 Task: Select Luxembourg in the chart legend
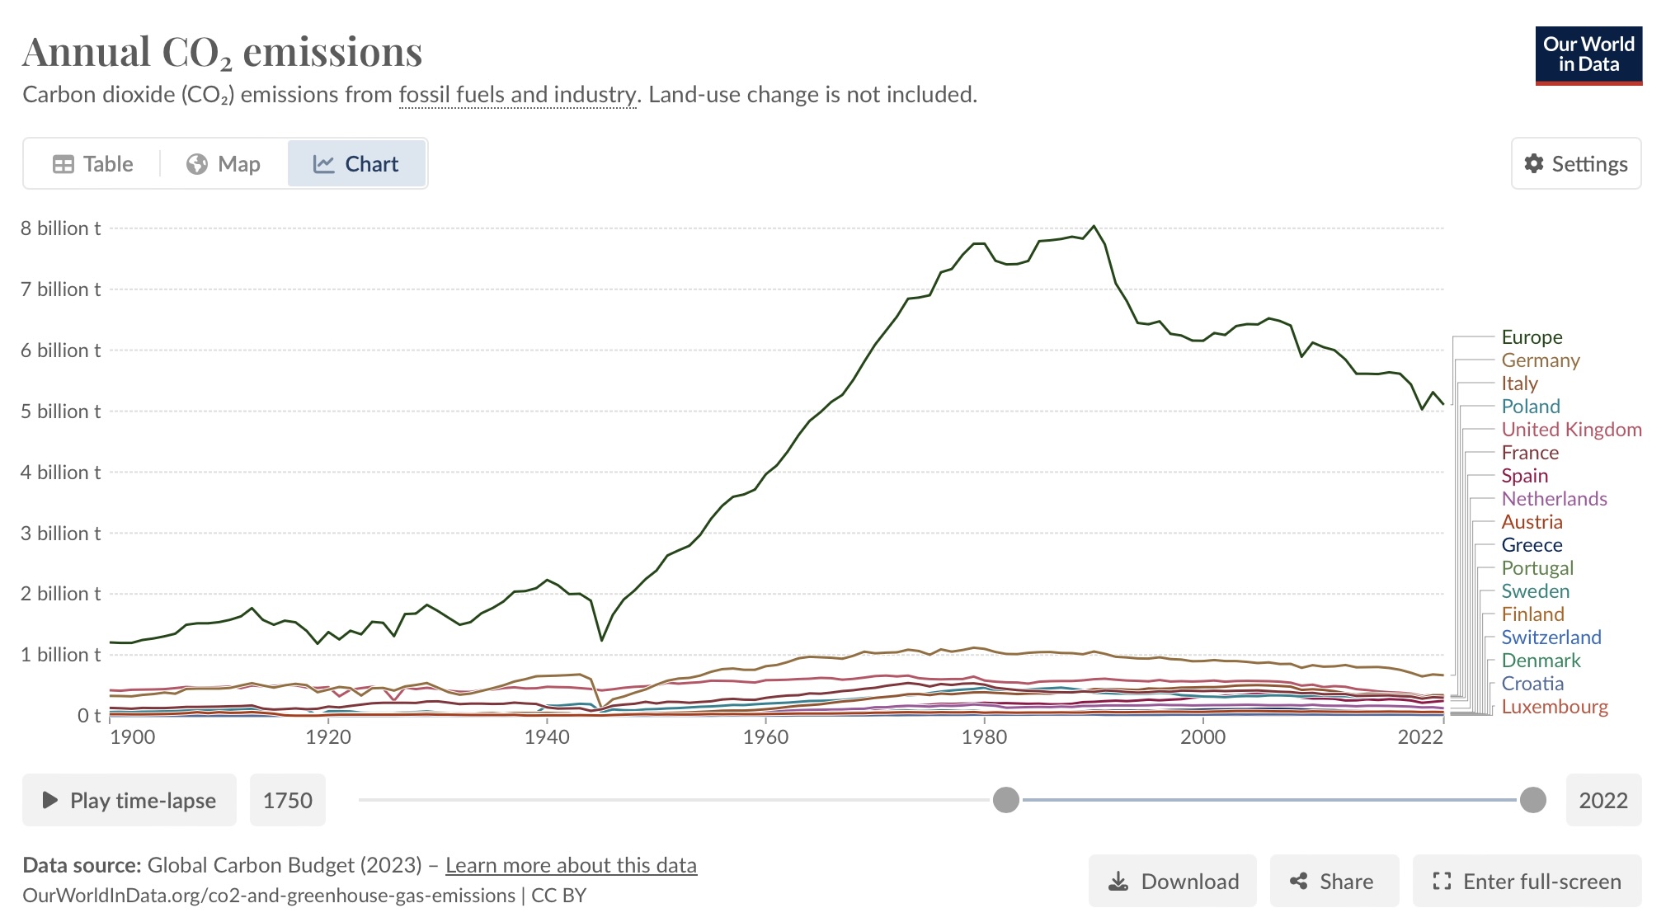(1554, 707)
